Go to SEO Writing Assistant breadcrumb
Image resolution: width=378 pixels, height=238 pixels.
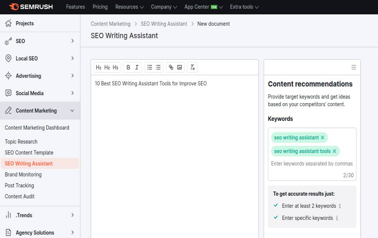[164, 24]
